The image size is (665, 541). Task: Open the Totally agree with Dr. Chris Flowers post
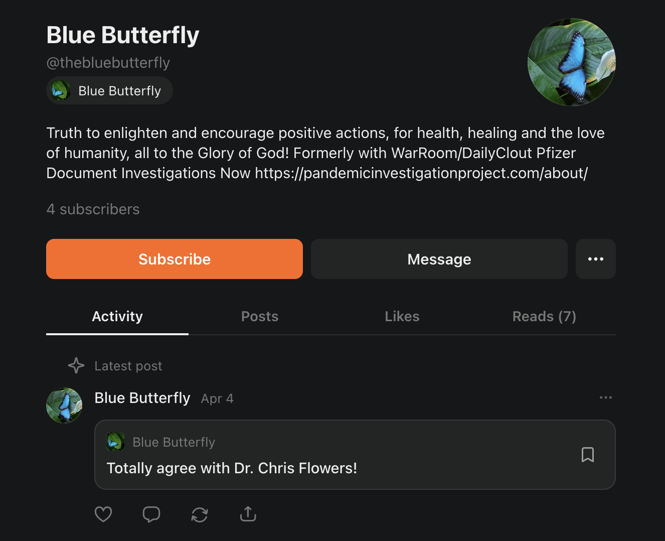click(x=232, y=468)
